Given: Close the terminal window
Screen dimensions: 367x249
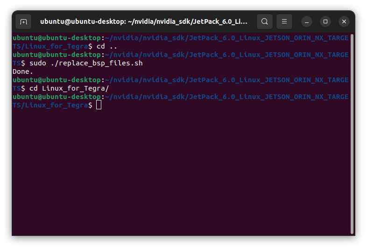Looking at the screenshot, I should (344, 22).
